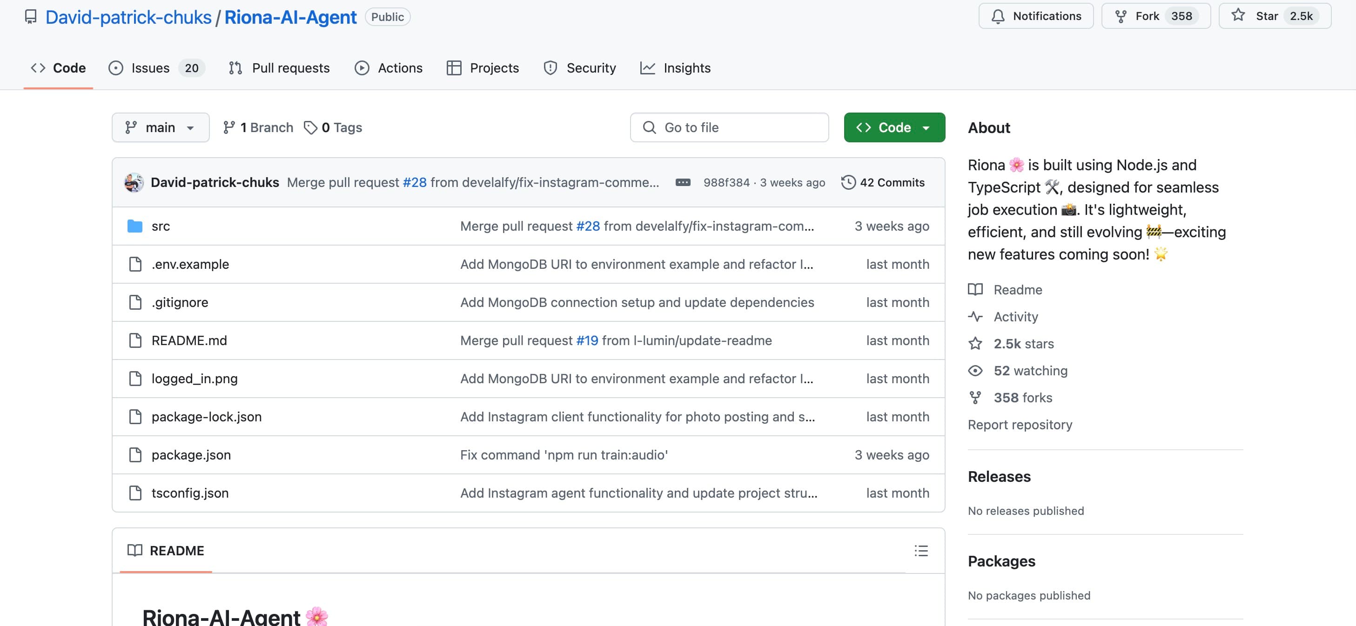View the 0 Tags link
The width and height of the screenshot is (1356, 626).
click(x=333, y=127)
